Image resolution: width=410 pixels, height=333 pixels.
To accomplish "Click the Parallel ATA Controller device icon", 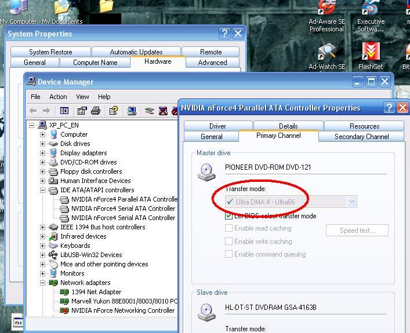I will tap(64, 200).
